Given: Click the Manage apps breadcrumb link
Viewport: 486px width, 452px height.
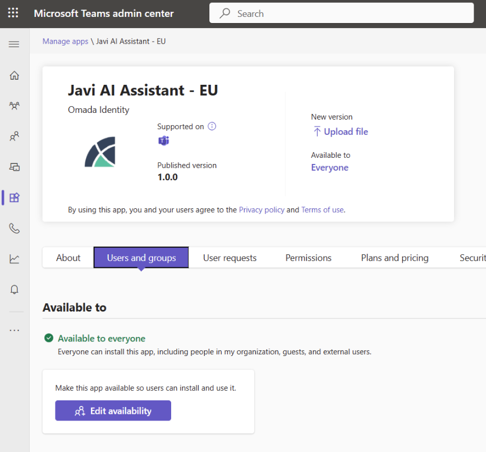Looking at the screenshot, I should click(66, 41).
